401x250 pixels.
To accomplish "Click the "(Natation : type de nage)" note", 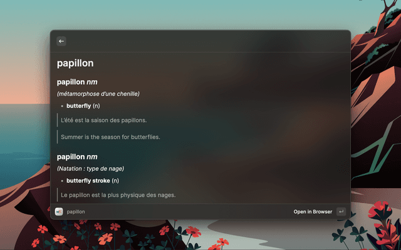I will (90, 169).
